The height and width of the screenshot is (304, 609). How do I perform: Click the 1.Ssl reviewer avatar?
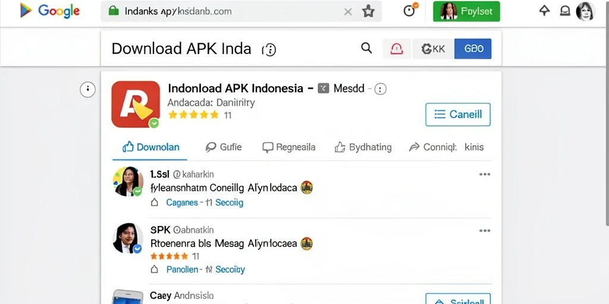128,181
